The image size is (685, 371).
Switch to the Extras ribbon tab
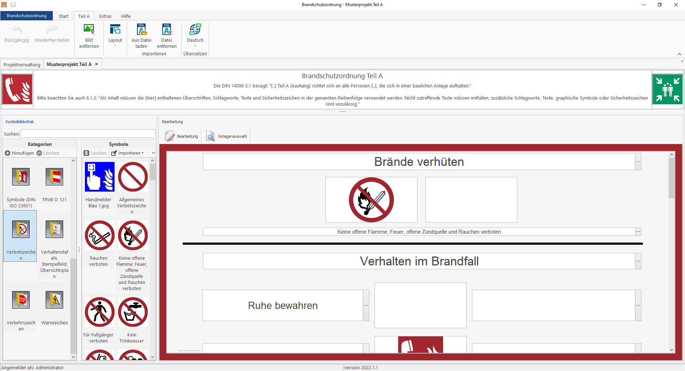point(105,16)
